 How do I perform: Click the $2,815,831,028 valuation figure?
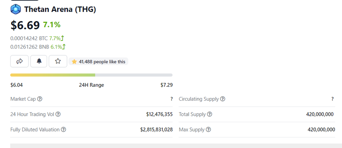pos(156,129)
